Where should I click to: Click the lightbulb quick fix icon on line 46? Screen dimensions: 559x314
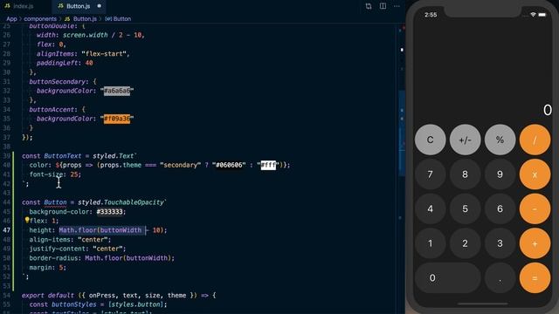coord(27,221)
